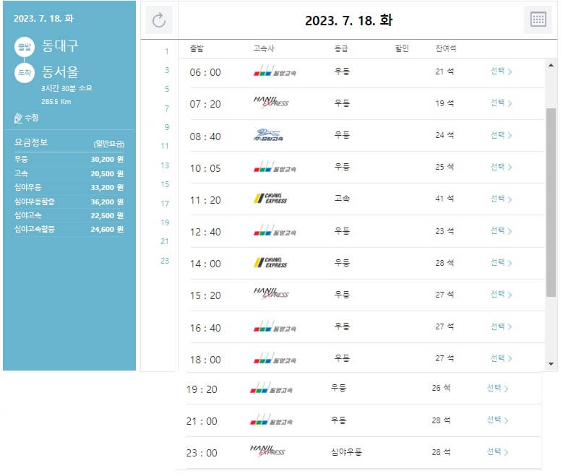
Task: Click the schedule list scrollbar thumb
Action: tap(551, 202)
